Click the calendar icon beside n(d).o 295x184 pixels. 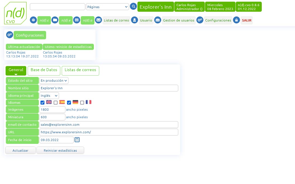(77, 20)
